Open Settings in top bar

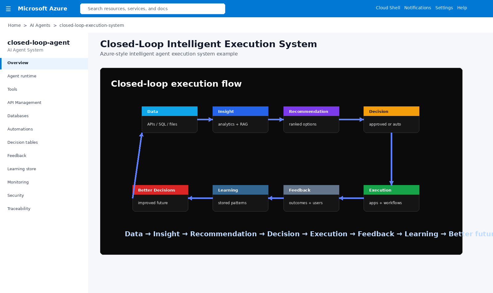pyautogui.click(x=444, y=8)
